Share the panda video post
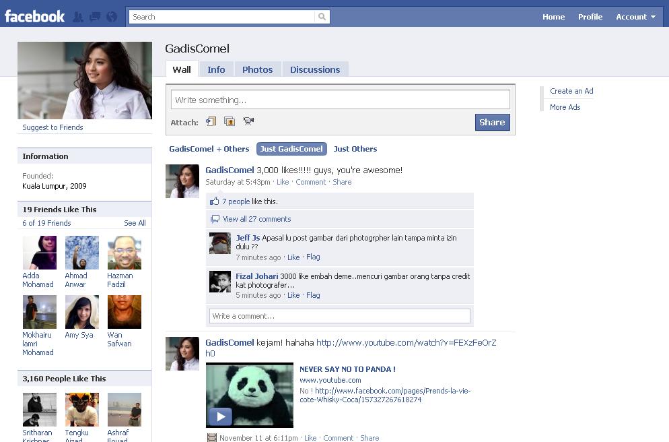The width and height of the screenshot is (669, 442). pyautogui.click(x=369, y=438)
